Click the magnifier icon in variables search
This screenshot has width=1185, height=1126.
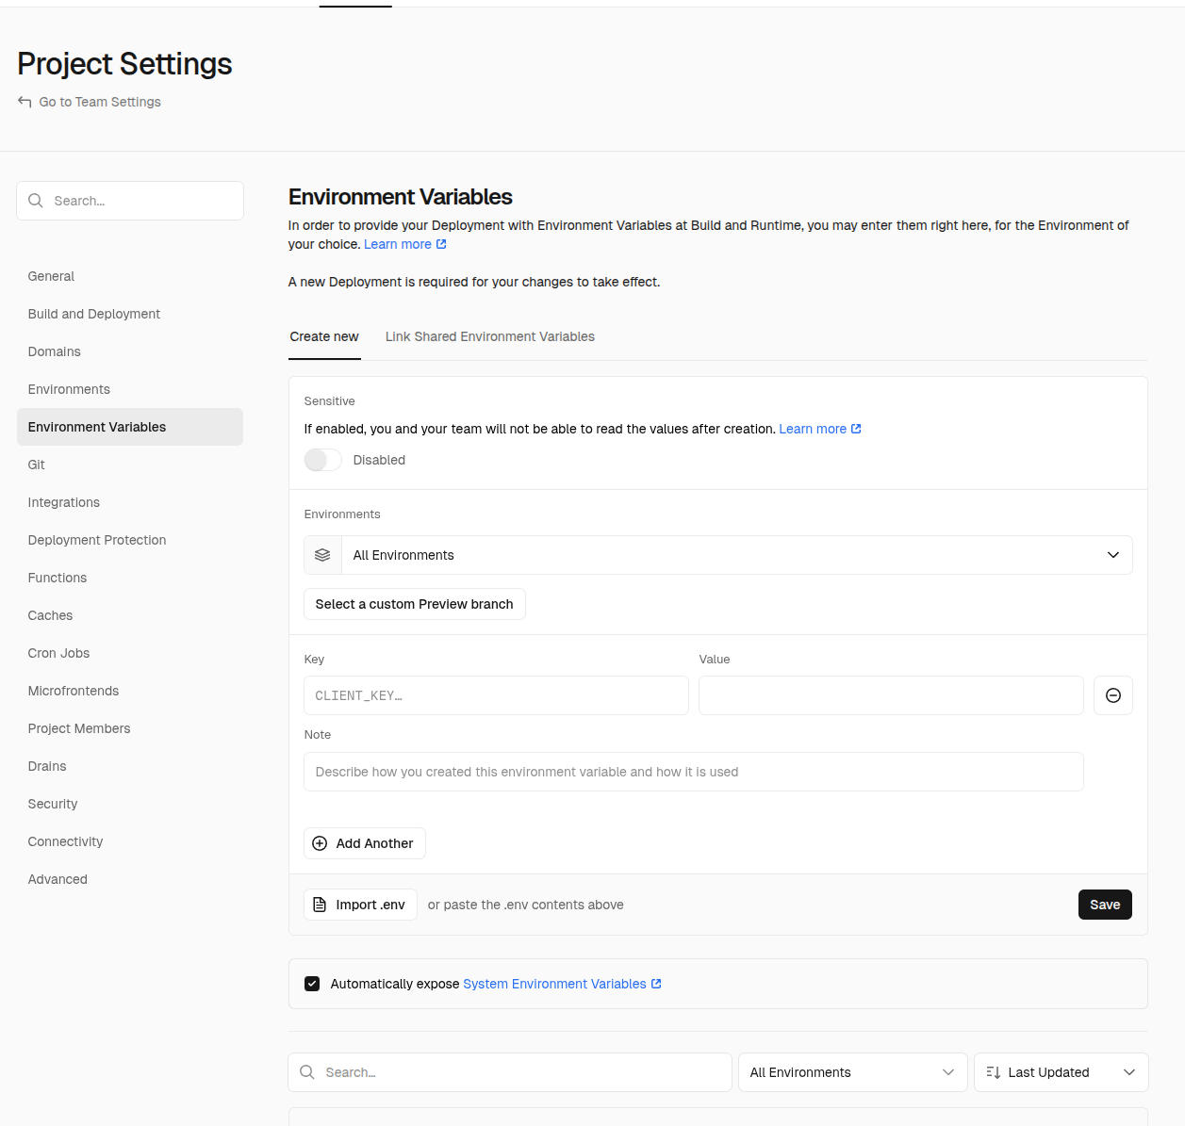(307, 1072)
